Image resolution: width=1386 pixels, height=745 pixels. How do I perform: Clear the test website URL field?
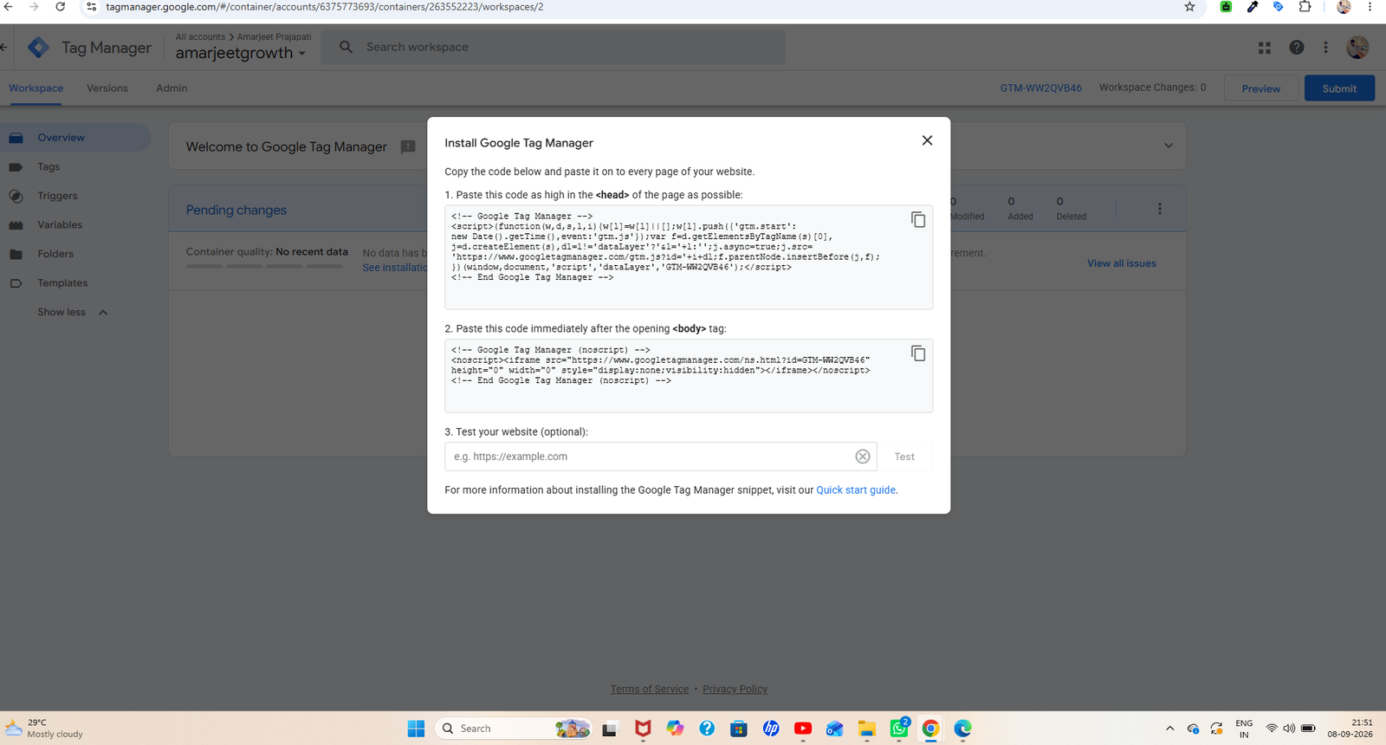pos(863,457)
